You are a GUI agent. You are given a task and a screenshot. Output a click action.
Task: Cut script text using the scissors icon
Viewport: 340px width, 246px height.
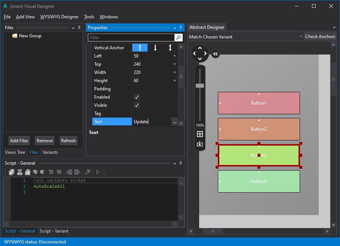click(x=20, y=172)
